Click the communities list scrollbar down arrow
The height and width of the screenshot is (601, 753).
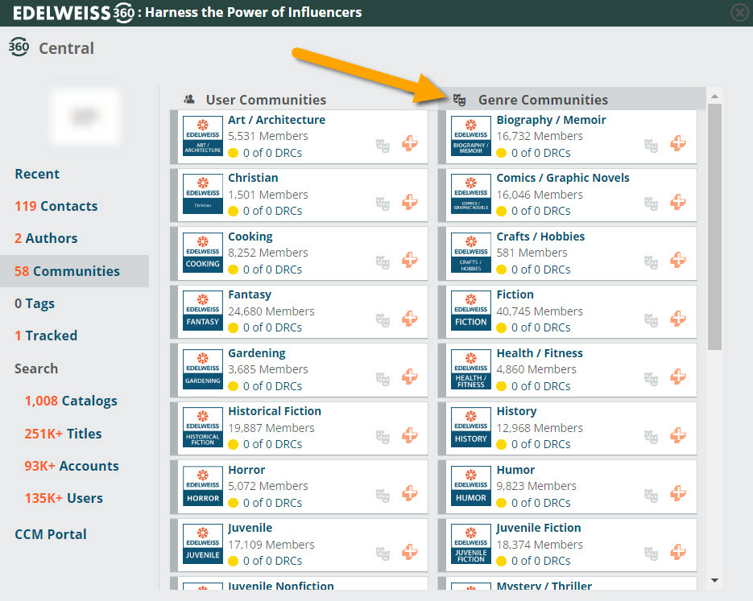714,580
